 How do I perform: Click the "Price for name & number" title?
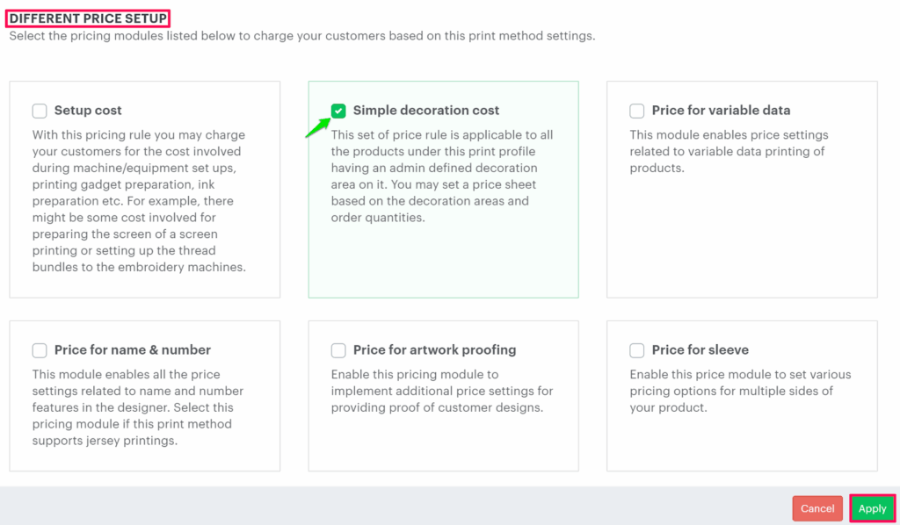pyautogui.click(x=133, y=350)
